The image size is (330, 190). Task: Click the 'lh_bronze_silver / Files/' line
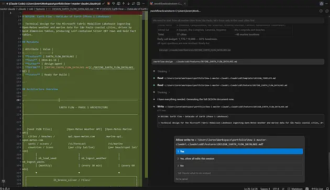click(72, 180)
